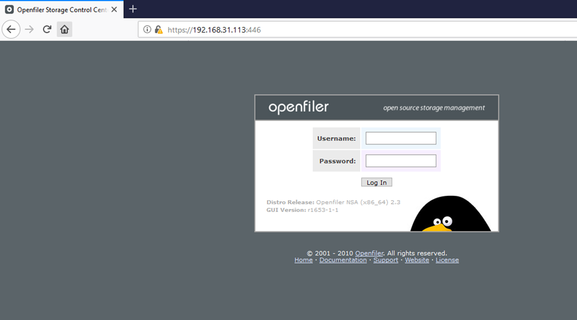Click into the Username field

[x=401, y=138]
